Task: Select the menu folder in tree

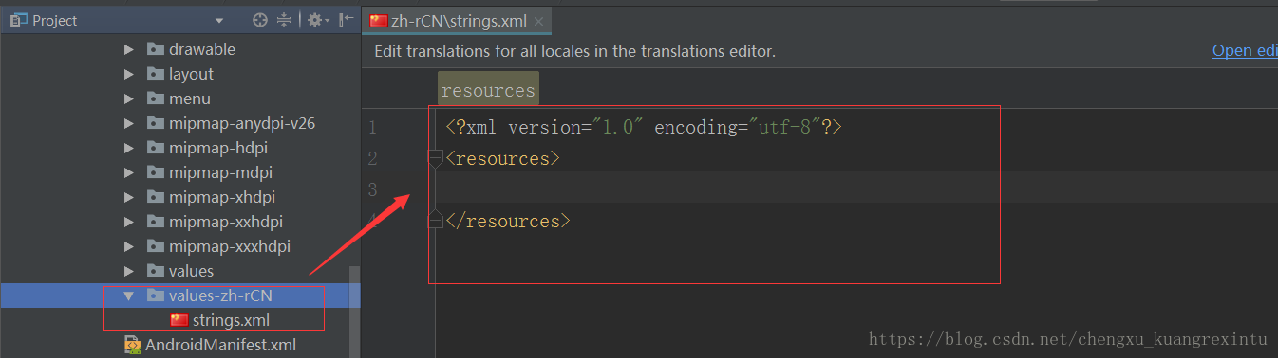Action: coord(190,98)
